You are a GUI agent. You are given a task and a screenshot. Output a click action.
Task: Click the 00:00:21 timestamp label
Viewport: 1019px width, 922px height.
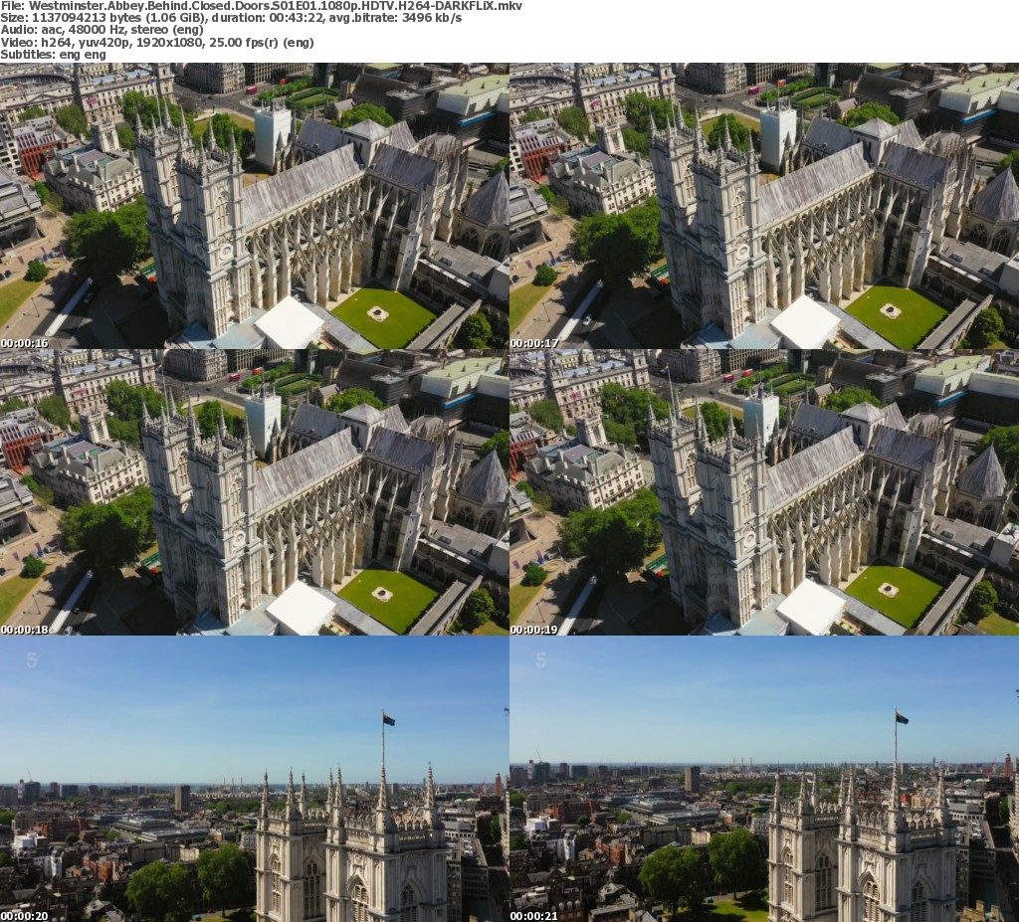coord(534,916)
